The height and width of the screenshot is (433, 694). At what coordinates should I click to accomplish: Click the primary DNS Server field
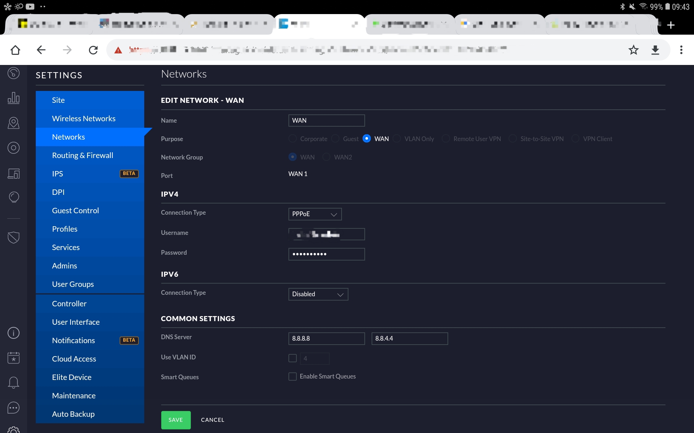click(326, 338)
